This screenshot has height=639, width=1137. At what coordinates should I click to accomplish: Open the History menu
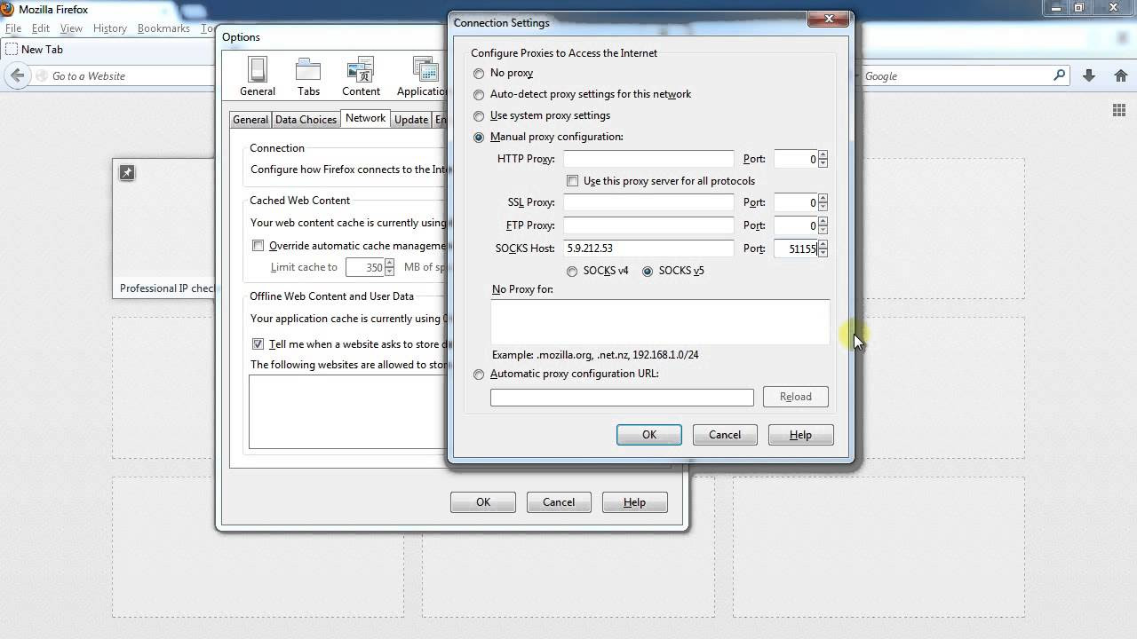tap(110, 28)
